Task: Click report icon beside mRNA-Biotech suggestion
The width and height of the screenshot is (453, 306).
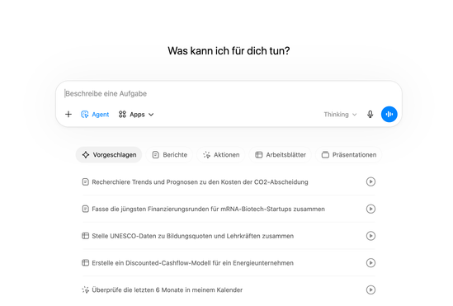Action: (85, 209)
